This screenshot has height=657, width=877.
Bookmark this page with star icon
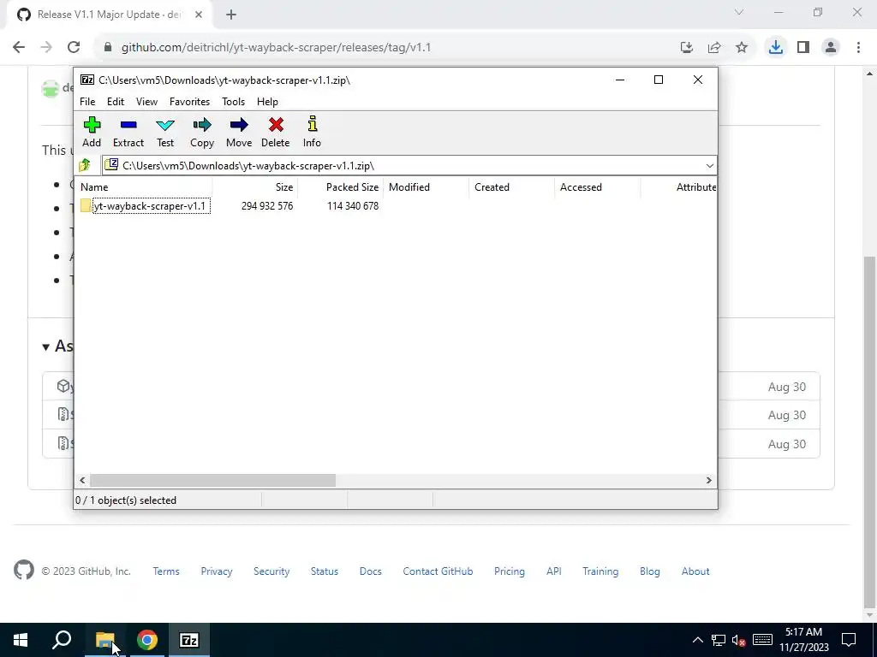pos(742,48)
